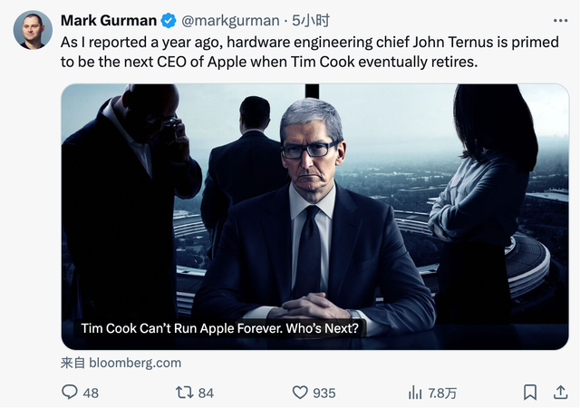Click the blue verified badge
The height and width of the screenshot is (408, 580).
coord(169,20)
